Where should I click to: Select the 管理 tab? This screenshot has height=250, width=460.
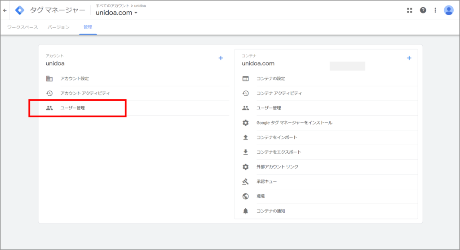click(x=88, y=27)
